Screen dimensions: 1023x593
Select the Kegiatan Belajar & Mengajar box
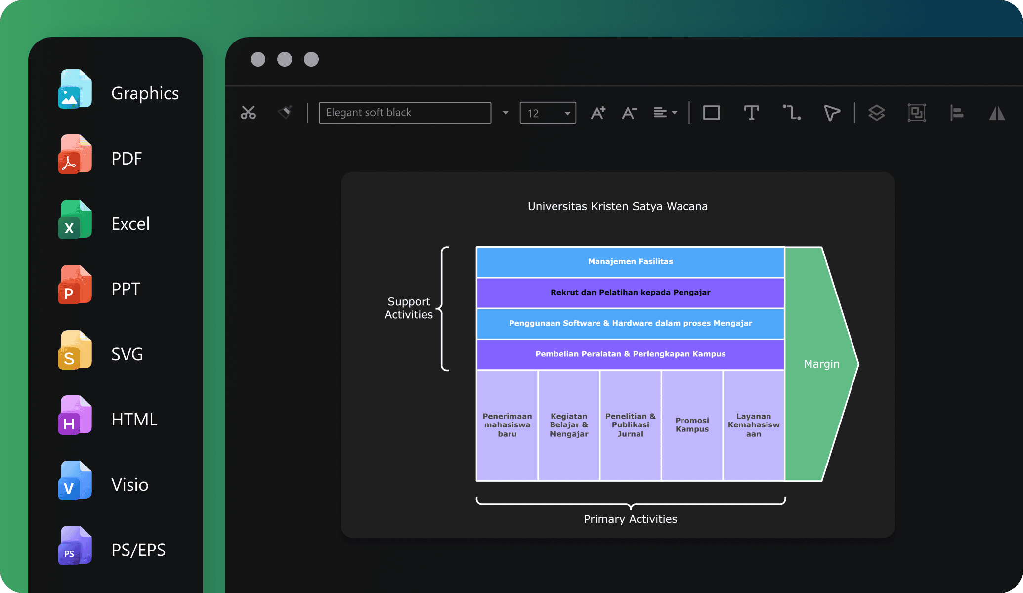point(569,425)
